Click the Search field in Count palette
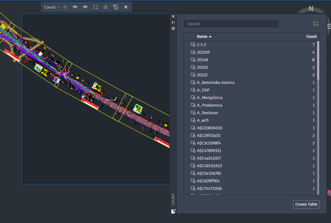Image resolution: width=331 pixels, height=223 pixels. click(231, 24)
